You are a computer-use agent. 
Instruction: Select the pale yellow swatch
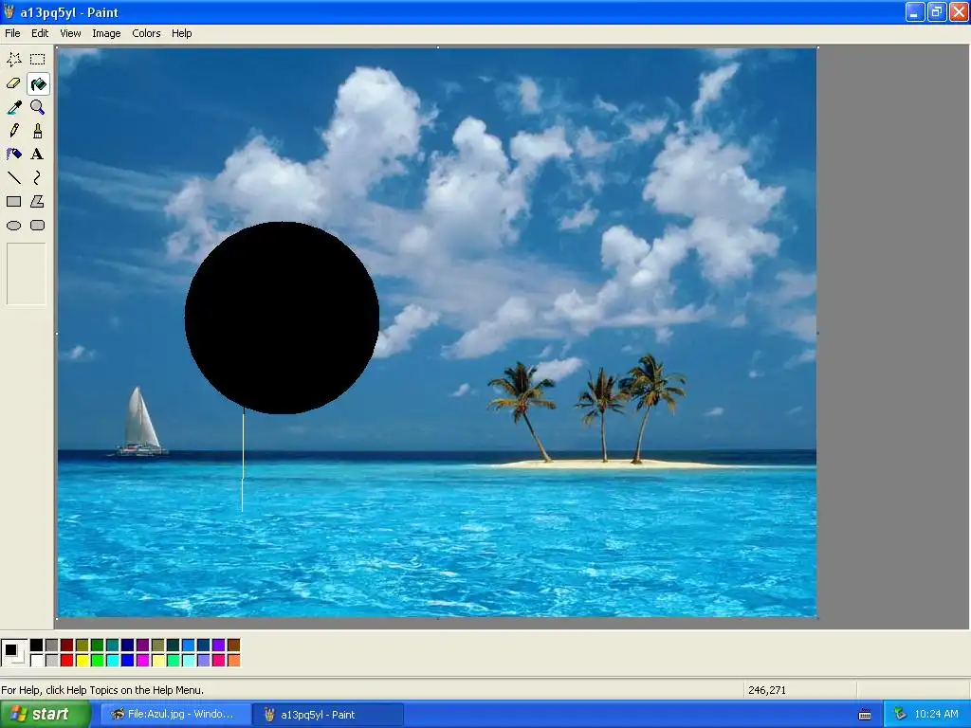[x=158, y=661]
